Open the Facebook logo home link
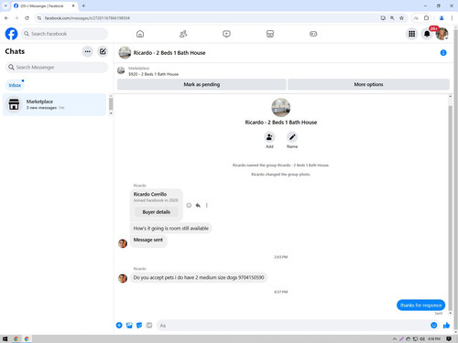458x343 pixels. point(11,34)
